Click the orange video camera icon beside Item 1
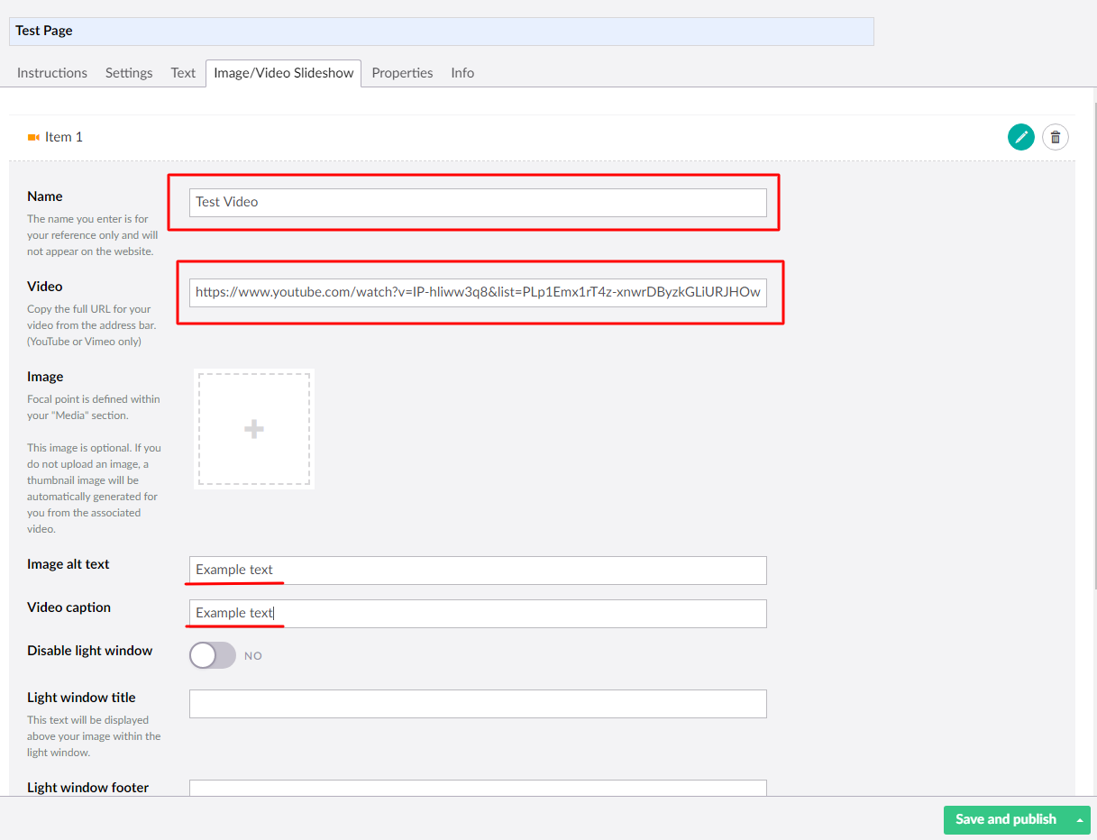1097x840 pixels. pyautogui.click(x=33, y=137)
